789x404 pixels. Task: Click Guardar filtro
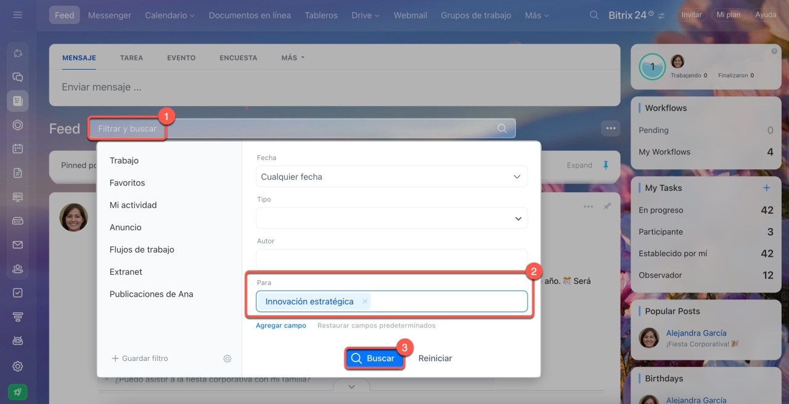click(140, 358)
